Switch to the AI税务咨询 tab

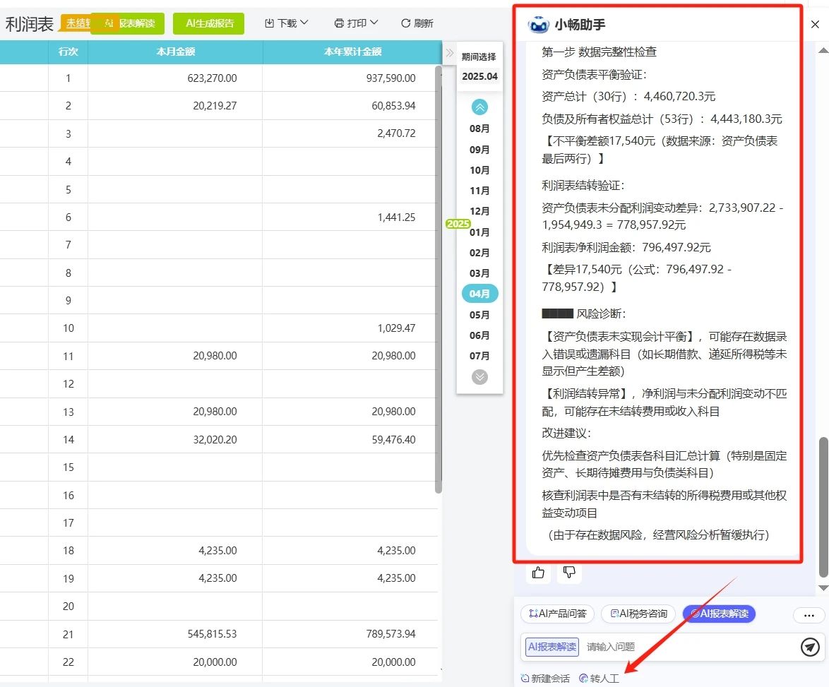pyautogui.click(x=638, y=614)
